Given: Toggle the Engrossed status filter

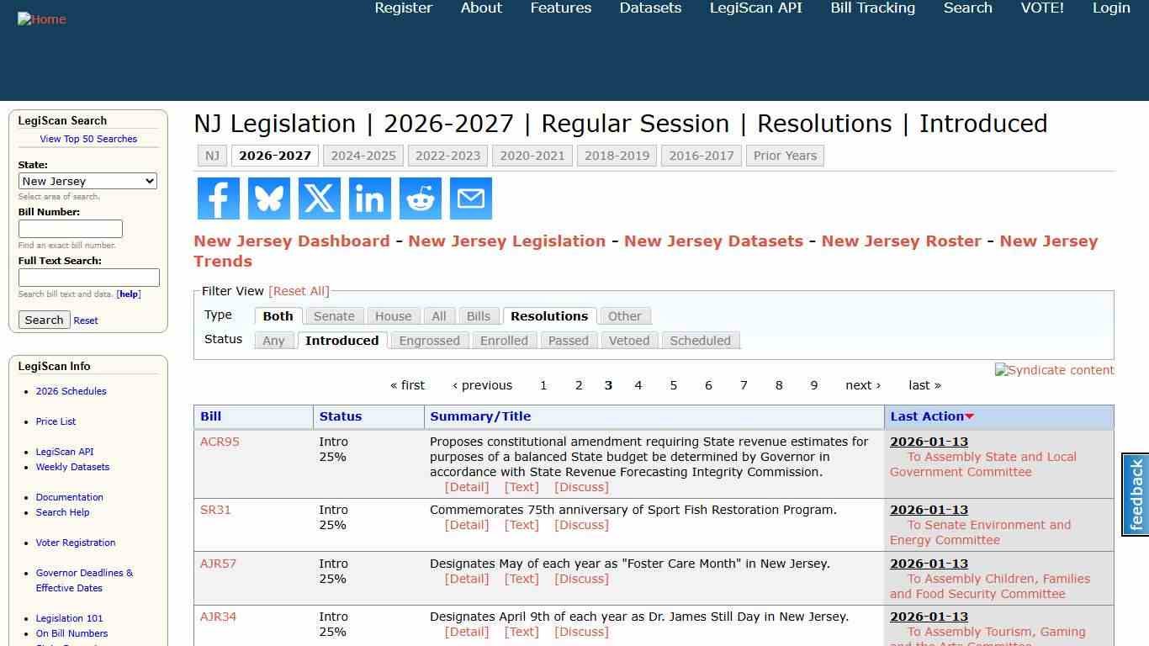Looking at the screenshot, I should point(429,341).
